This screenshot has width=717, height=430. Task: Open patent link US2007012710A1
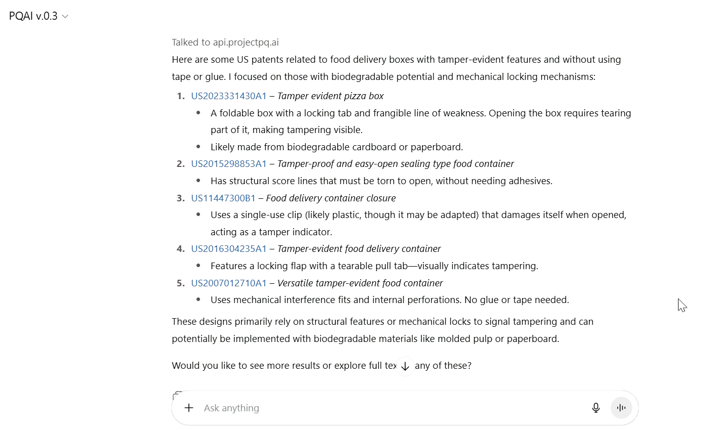tap(228, 283)
